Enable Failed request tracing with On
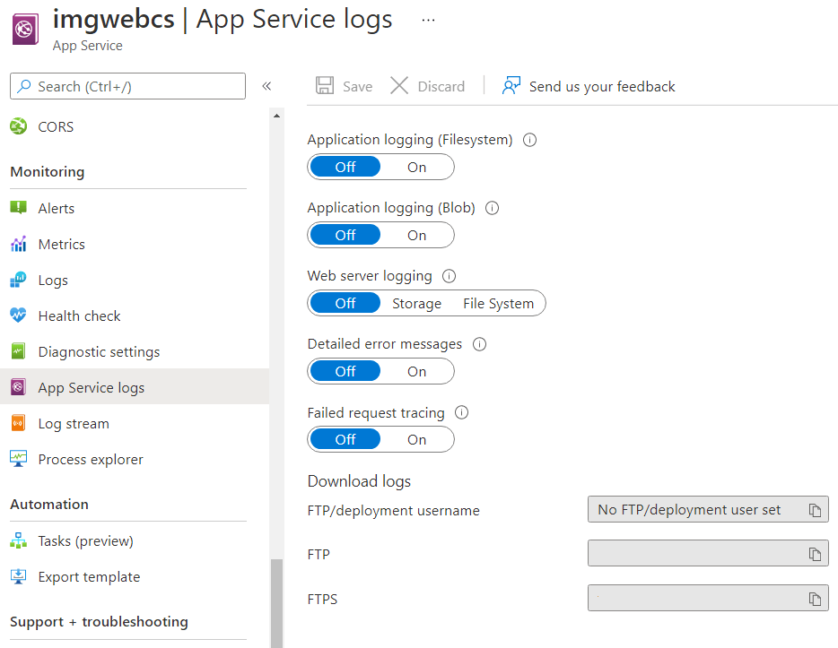 (x=417, y=439)
